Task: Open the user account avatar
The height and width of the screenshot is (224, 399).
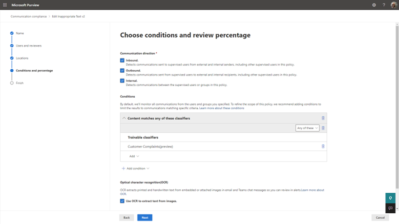Action: point(394,5)
